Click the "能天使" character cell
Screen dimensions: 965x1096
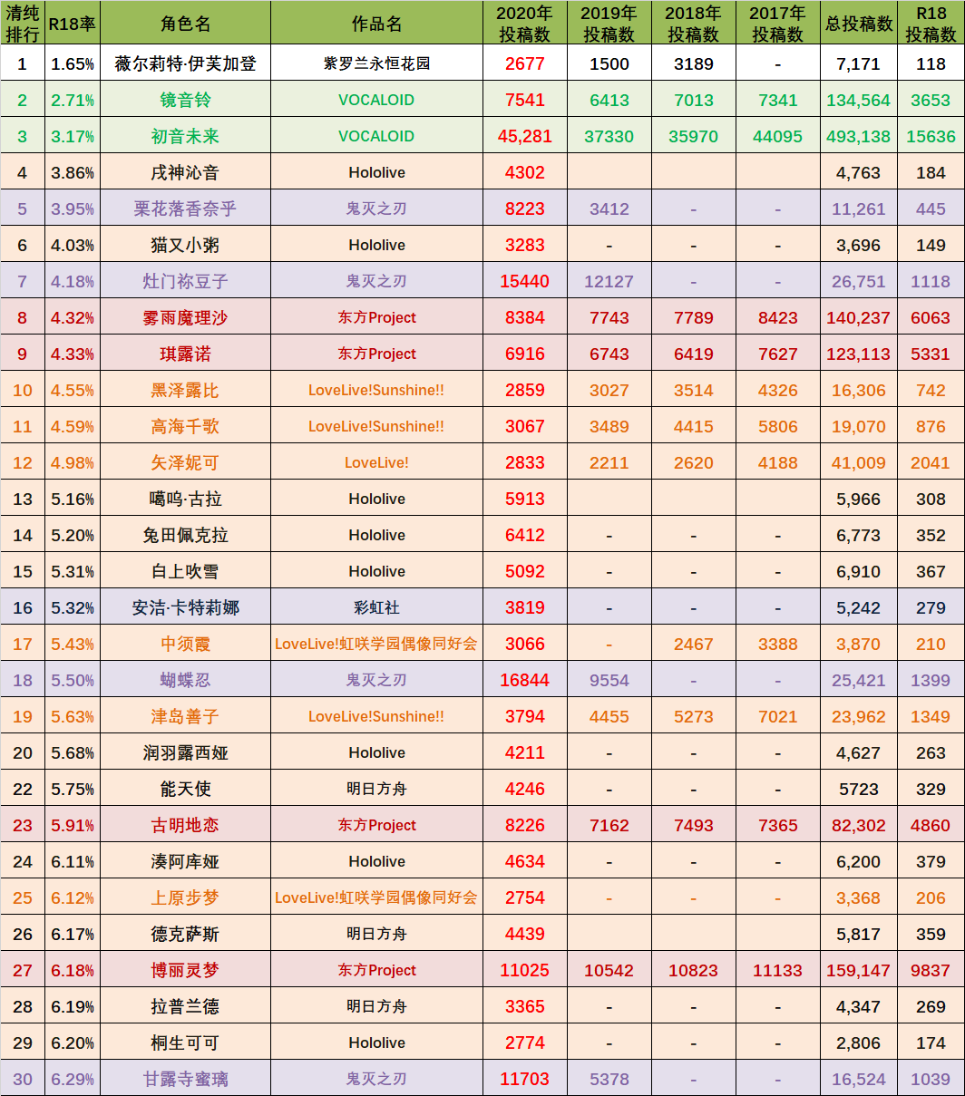pos(185,789)
